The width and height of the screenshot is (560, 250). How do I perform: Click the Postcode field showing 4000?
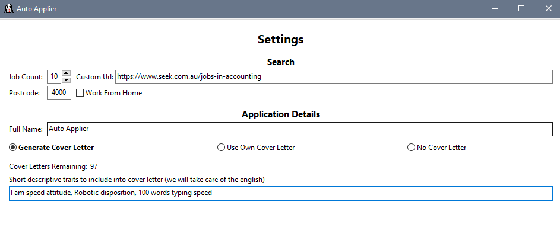click(x=59, y=92)
